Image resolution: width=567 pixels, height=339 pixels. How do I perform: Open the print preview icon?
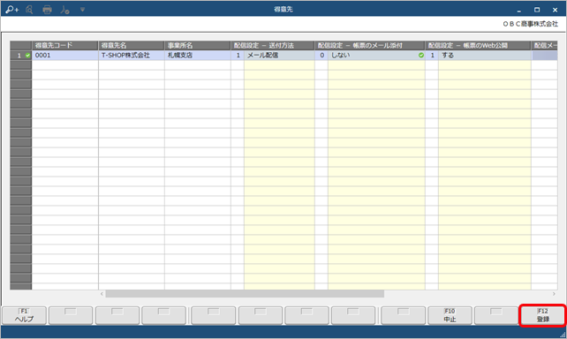[29, 10]
